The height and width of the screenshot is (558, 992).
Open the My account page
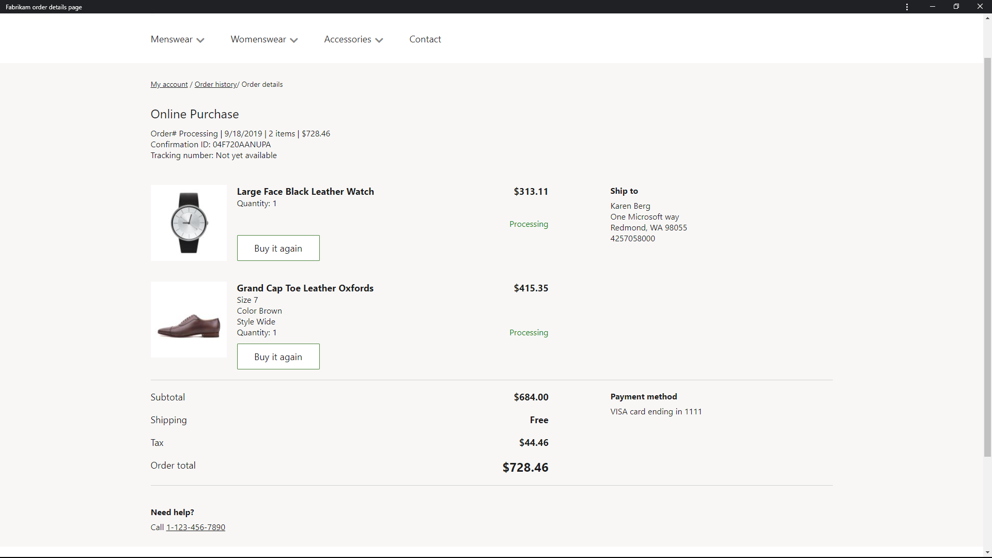pyautogui.click(x=168, y=84)
